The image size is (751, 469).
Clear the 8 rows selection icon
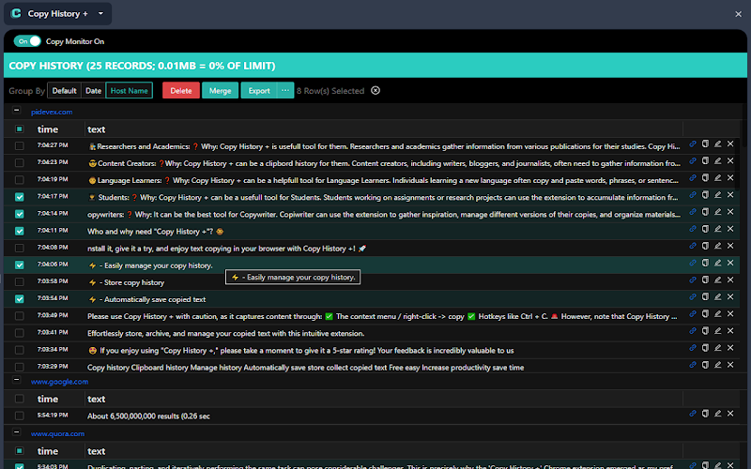click(x=375, y=90)
